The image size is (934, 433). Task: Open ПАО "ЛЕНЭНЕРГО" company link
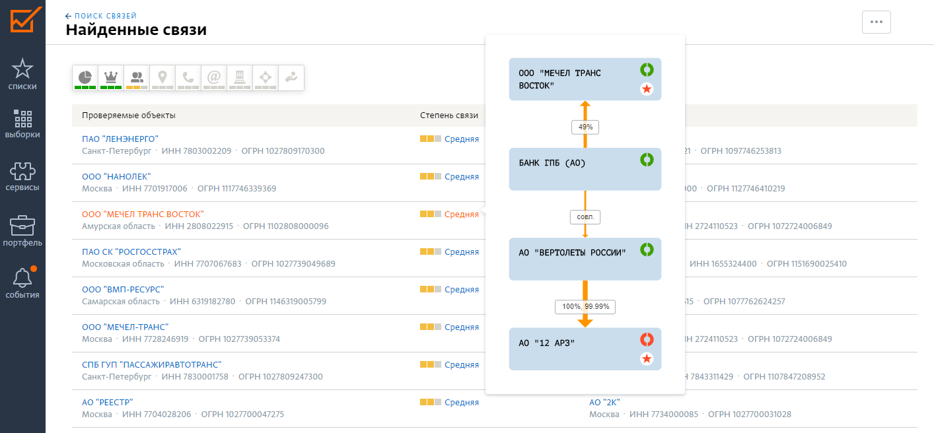click(x=120, y=139)
